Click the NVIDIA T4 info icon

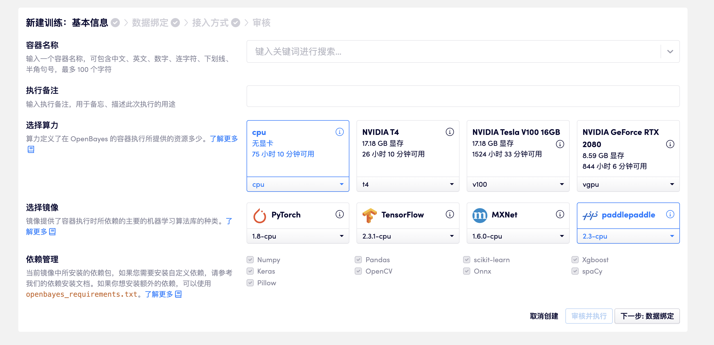(x=450, y=132)
